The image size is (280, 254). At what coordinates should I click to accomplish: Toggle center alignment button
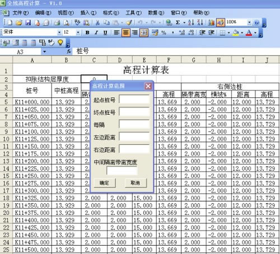point(125,32)
